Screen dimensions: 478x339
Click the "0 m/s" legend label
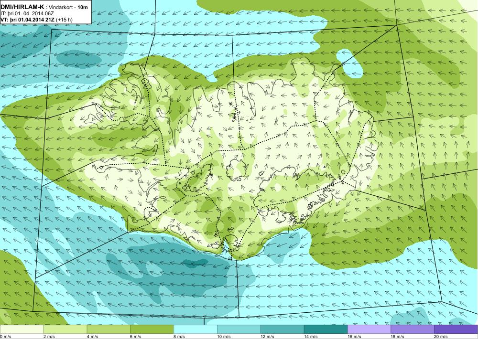pyautogui.click(x=5, y=337)
